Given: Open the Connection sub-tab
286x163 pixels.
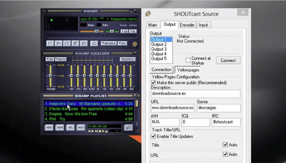Looking at the screenshot, I should coord(162,69).
